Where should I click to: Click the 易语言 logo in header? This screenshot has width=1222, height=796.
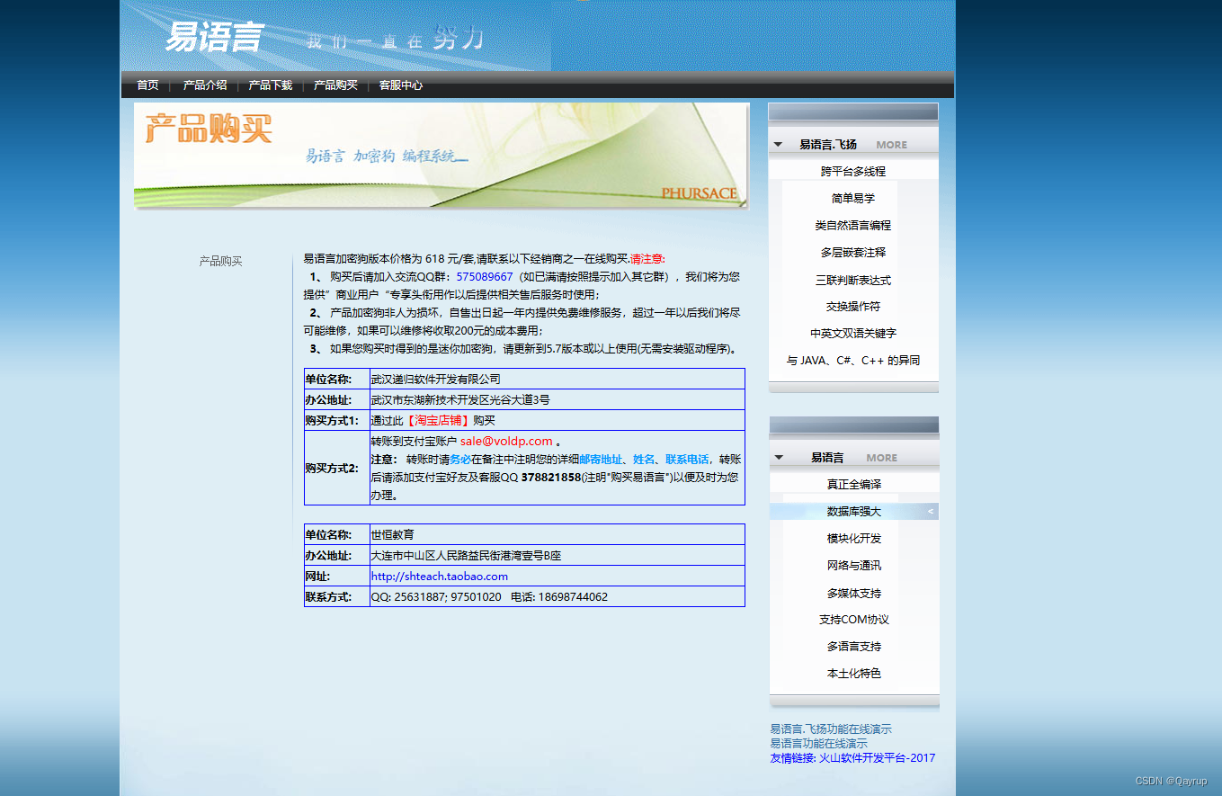pos(213,38)
